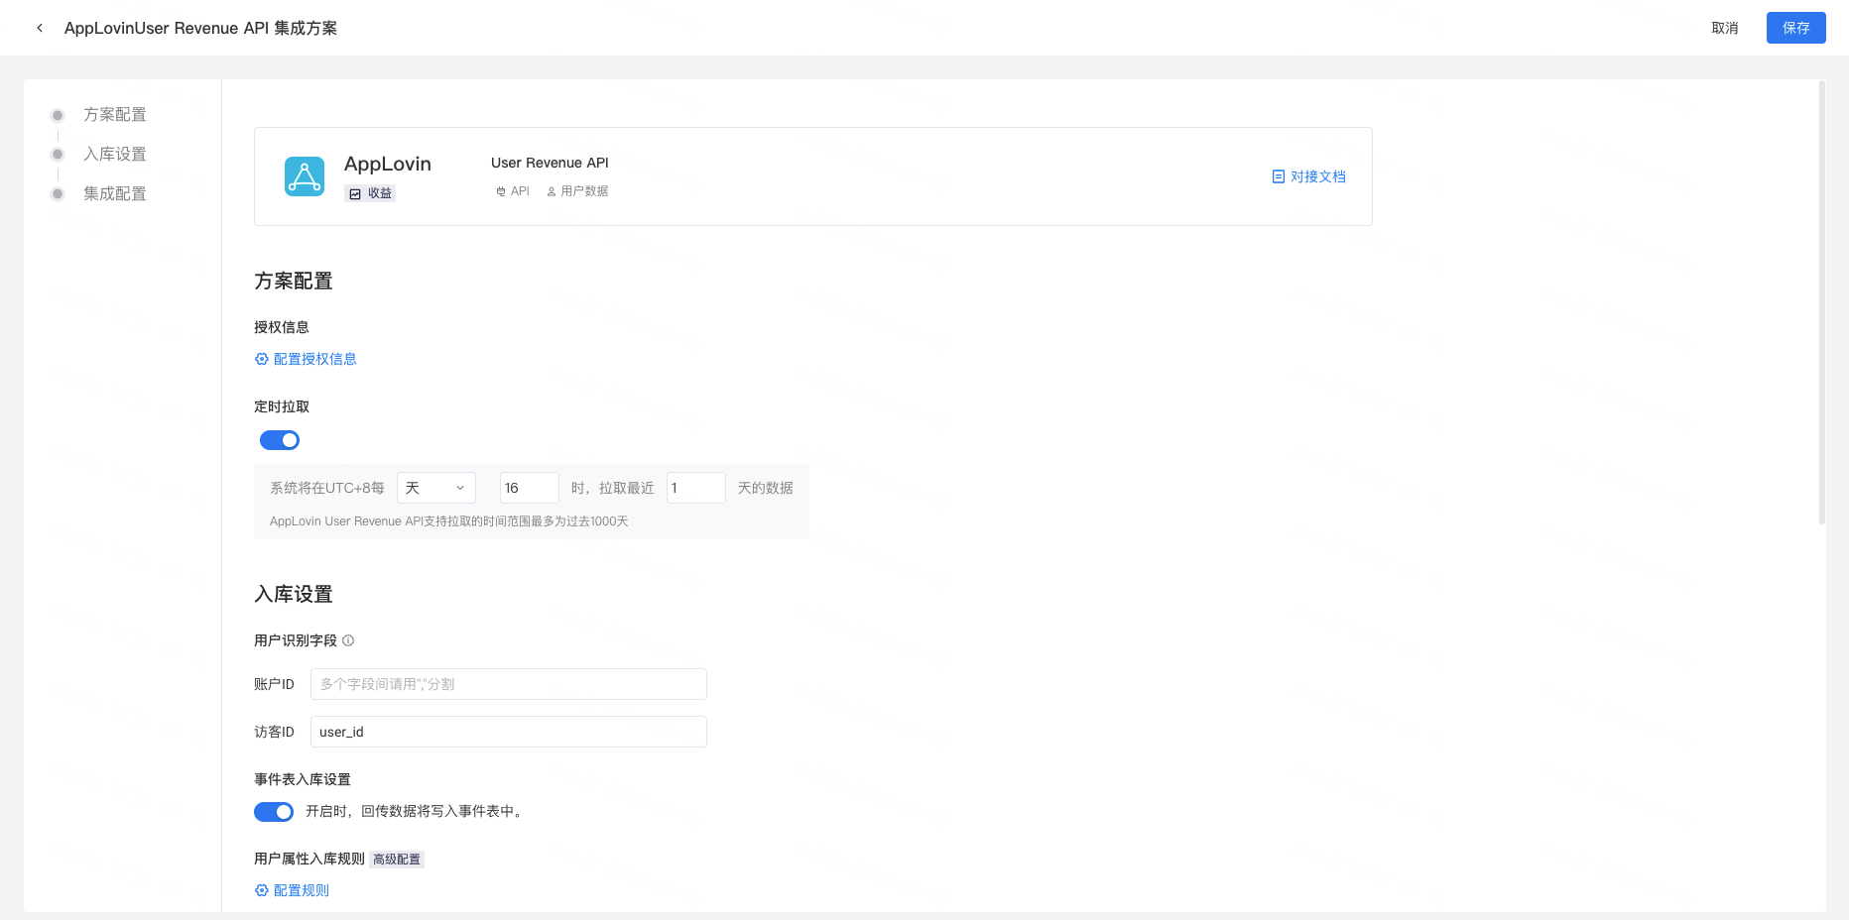Go to 集成配置 step in sidebar
Image resolution: width=1849 pixels, height=920 pixels.
pyautogui.click(x=114, y=194)
